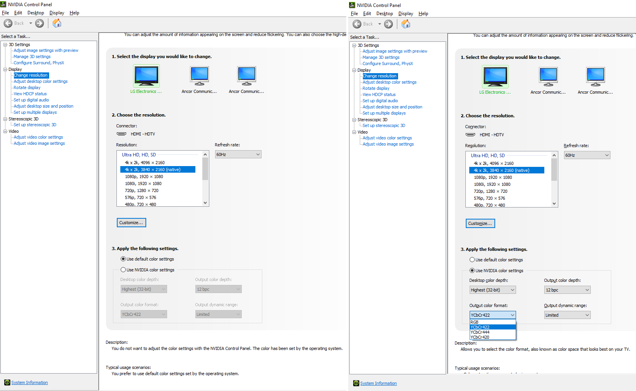Open the Help menu in right window
Image resolution: width=636 pixels, height=391 pixels.
(x=423, y=14)
